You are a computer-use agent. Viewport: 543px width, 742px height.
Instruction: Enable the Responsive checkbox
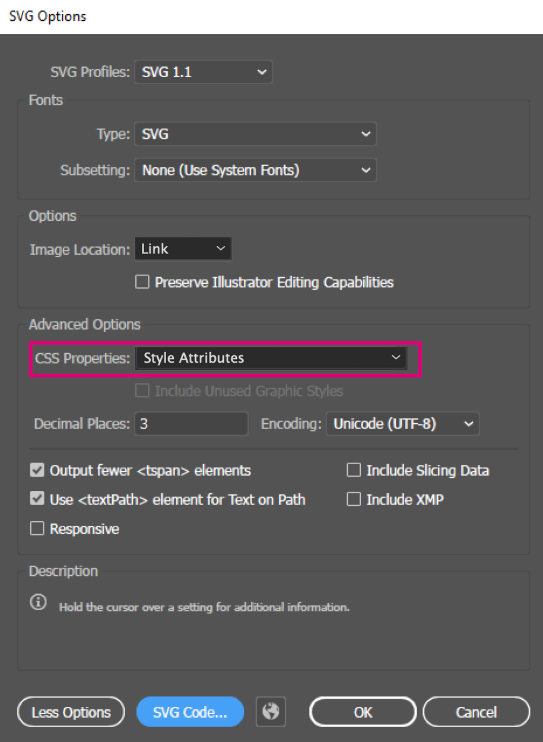coord(37,529)
